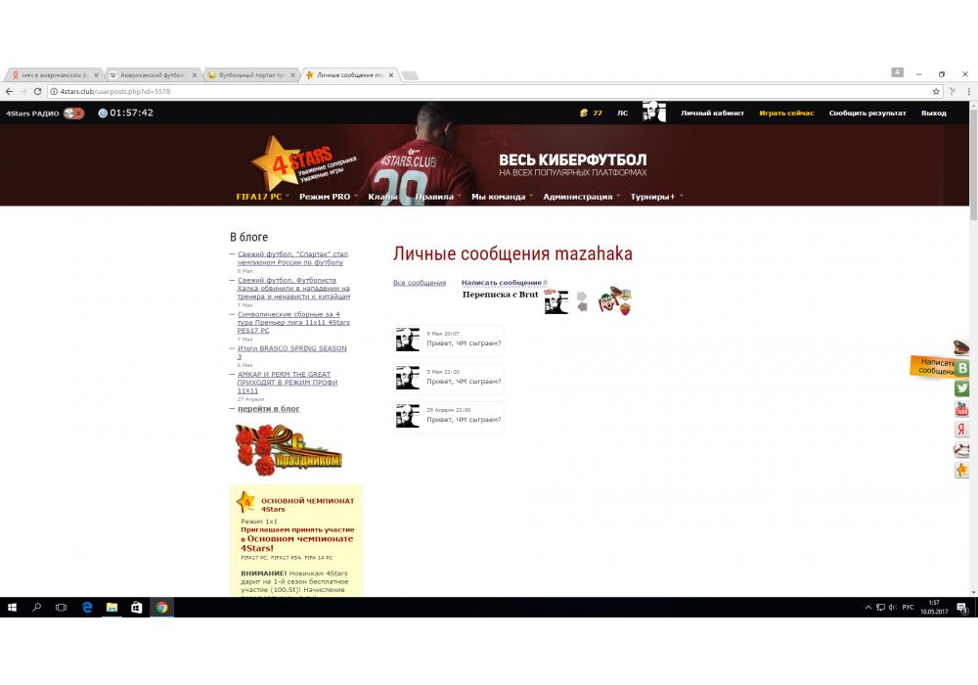Open Символические сборные blog post
Image resolution: width=978 pixels, height=685 pixels.
tap(293, 323)
